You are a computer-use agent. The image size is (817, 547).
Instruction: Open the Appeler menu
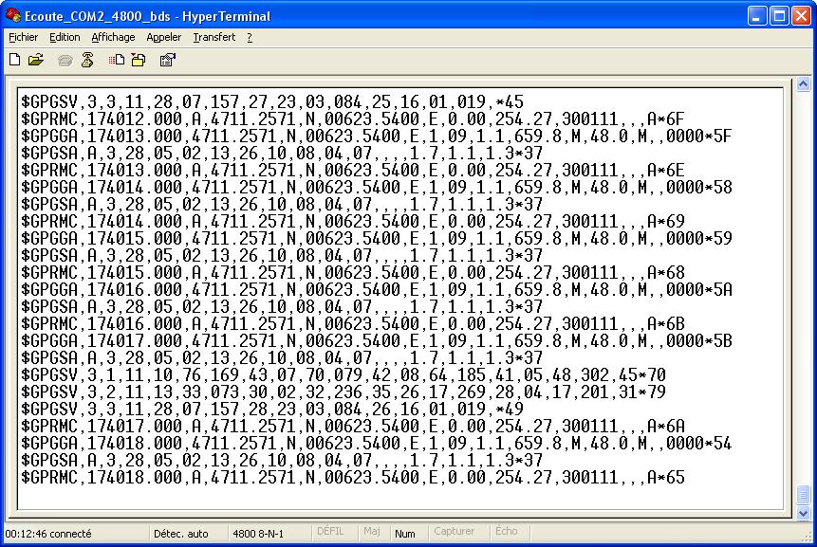(x=163, y=37)
